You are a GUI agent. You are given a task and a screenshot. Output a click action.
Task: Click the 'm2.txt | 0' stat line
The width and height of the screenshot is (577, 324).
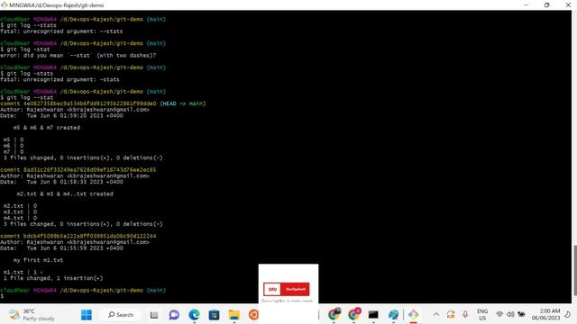click(x=20, y=206)
